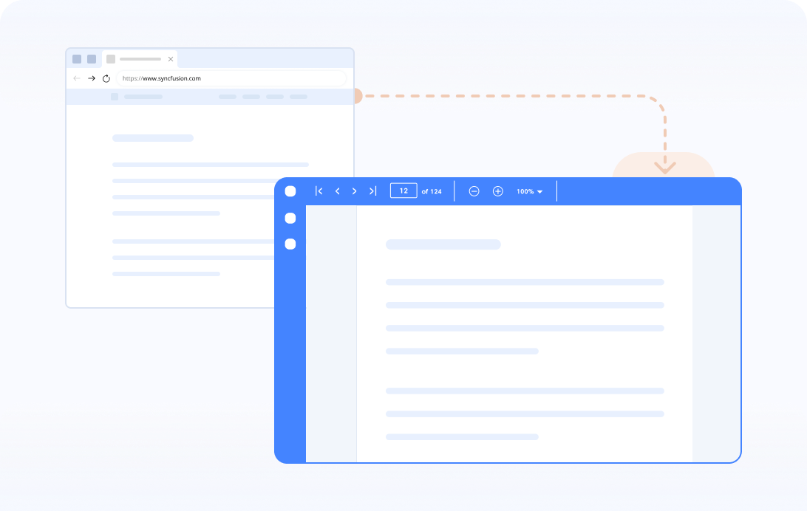The width and height of the screenshot is (807, 511).
Task: Reload the page in the browser
Action: click(x=106, y=78)
